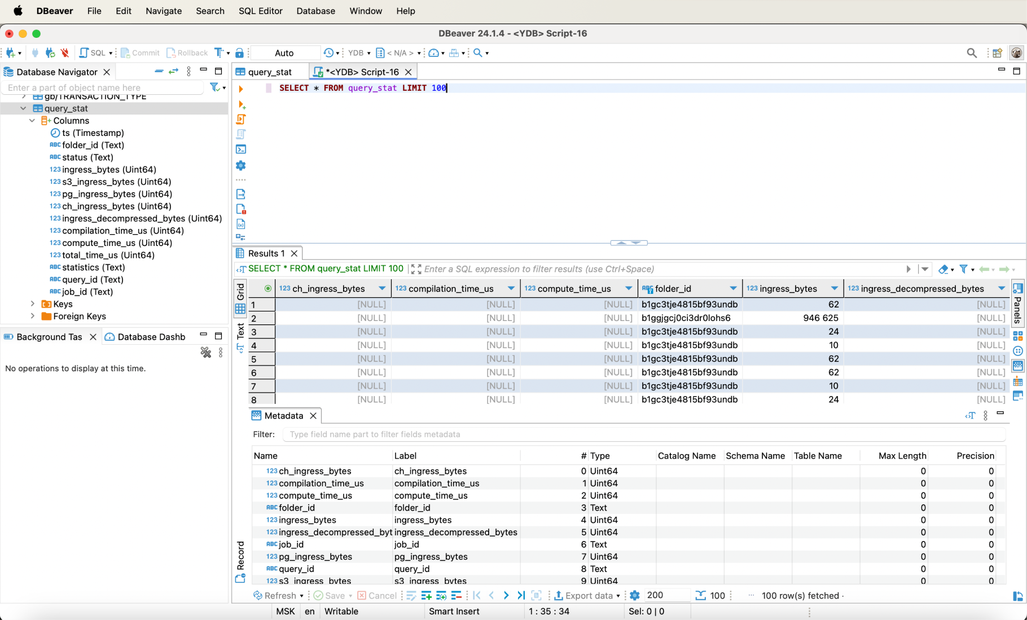Click the Export data button

coord(588,596)
